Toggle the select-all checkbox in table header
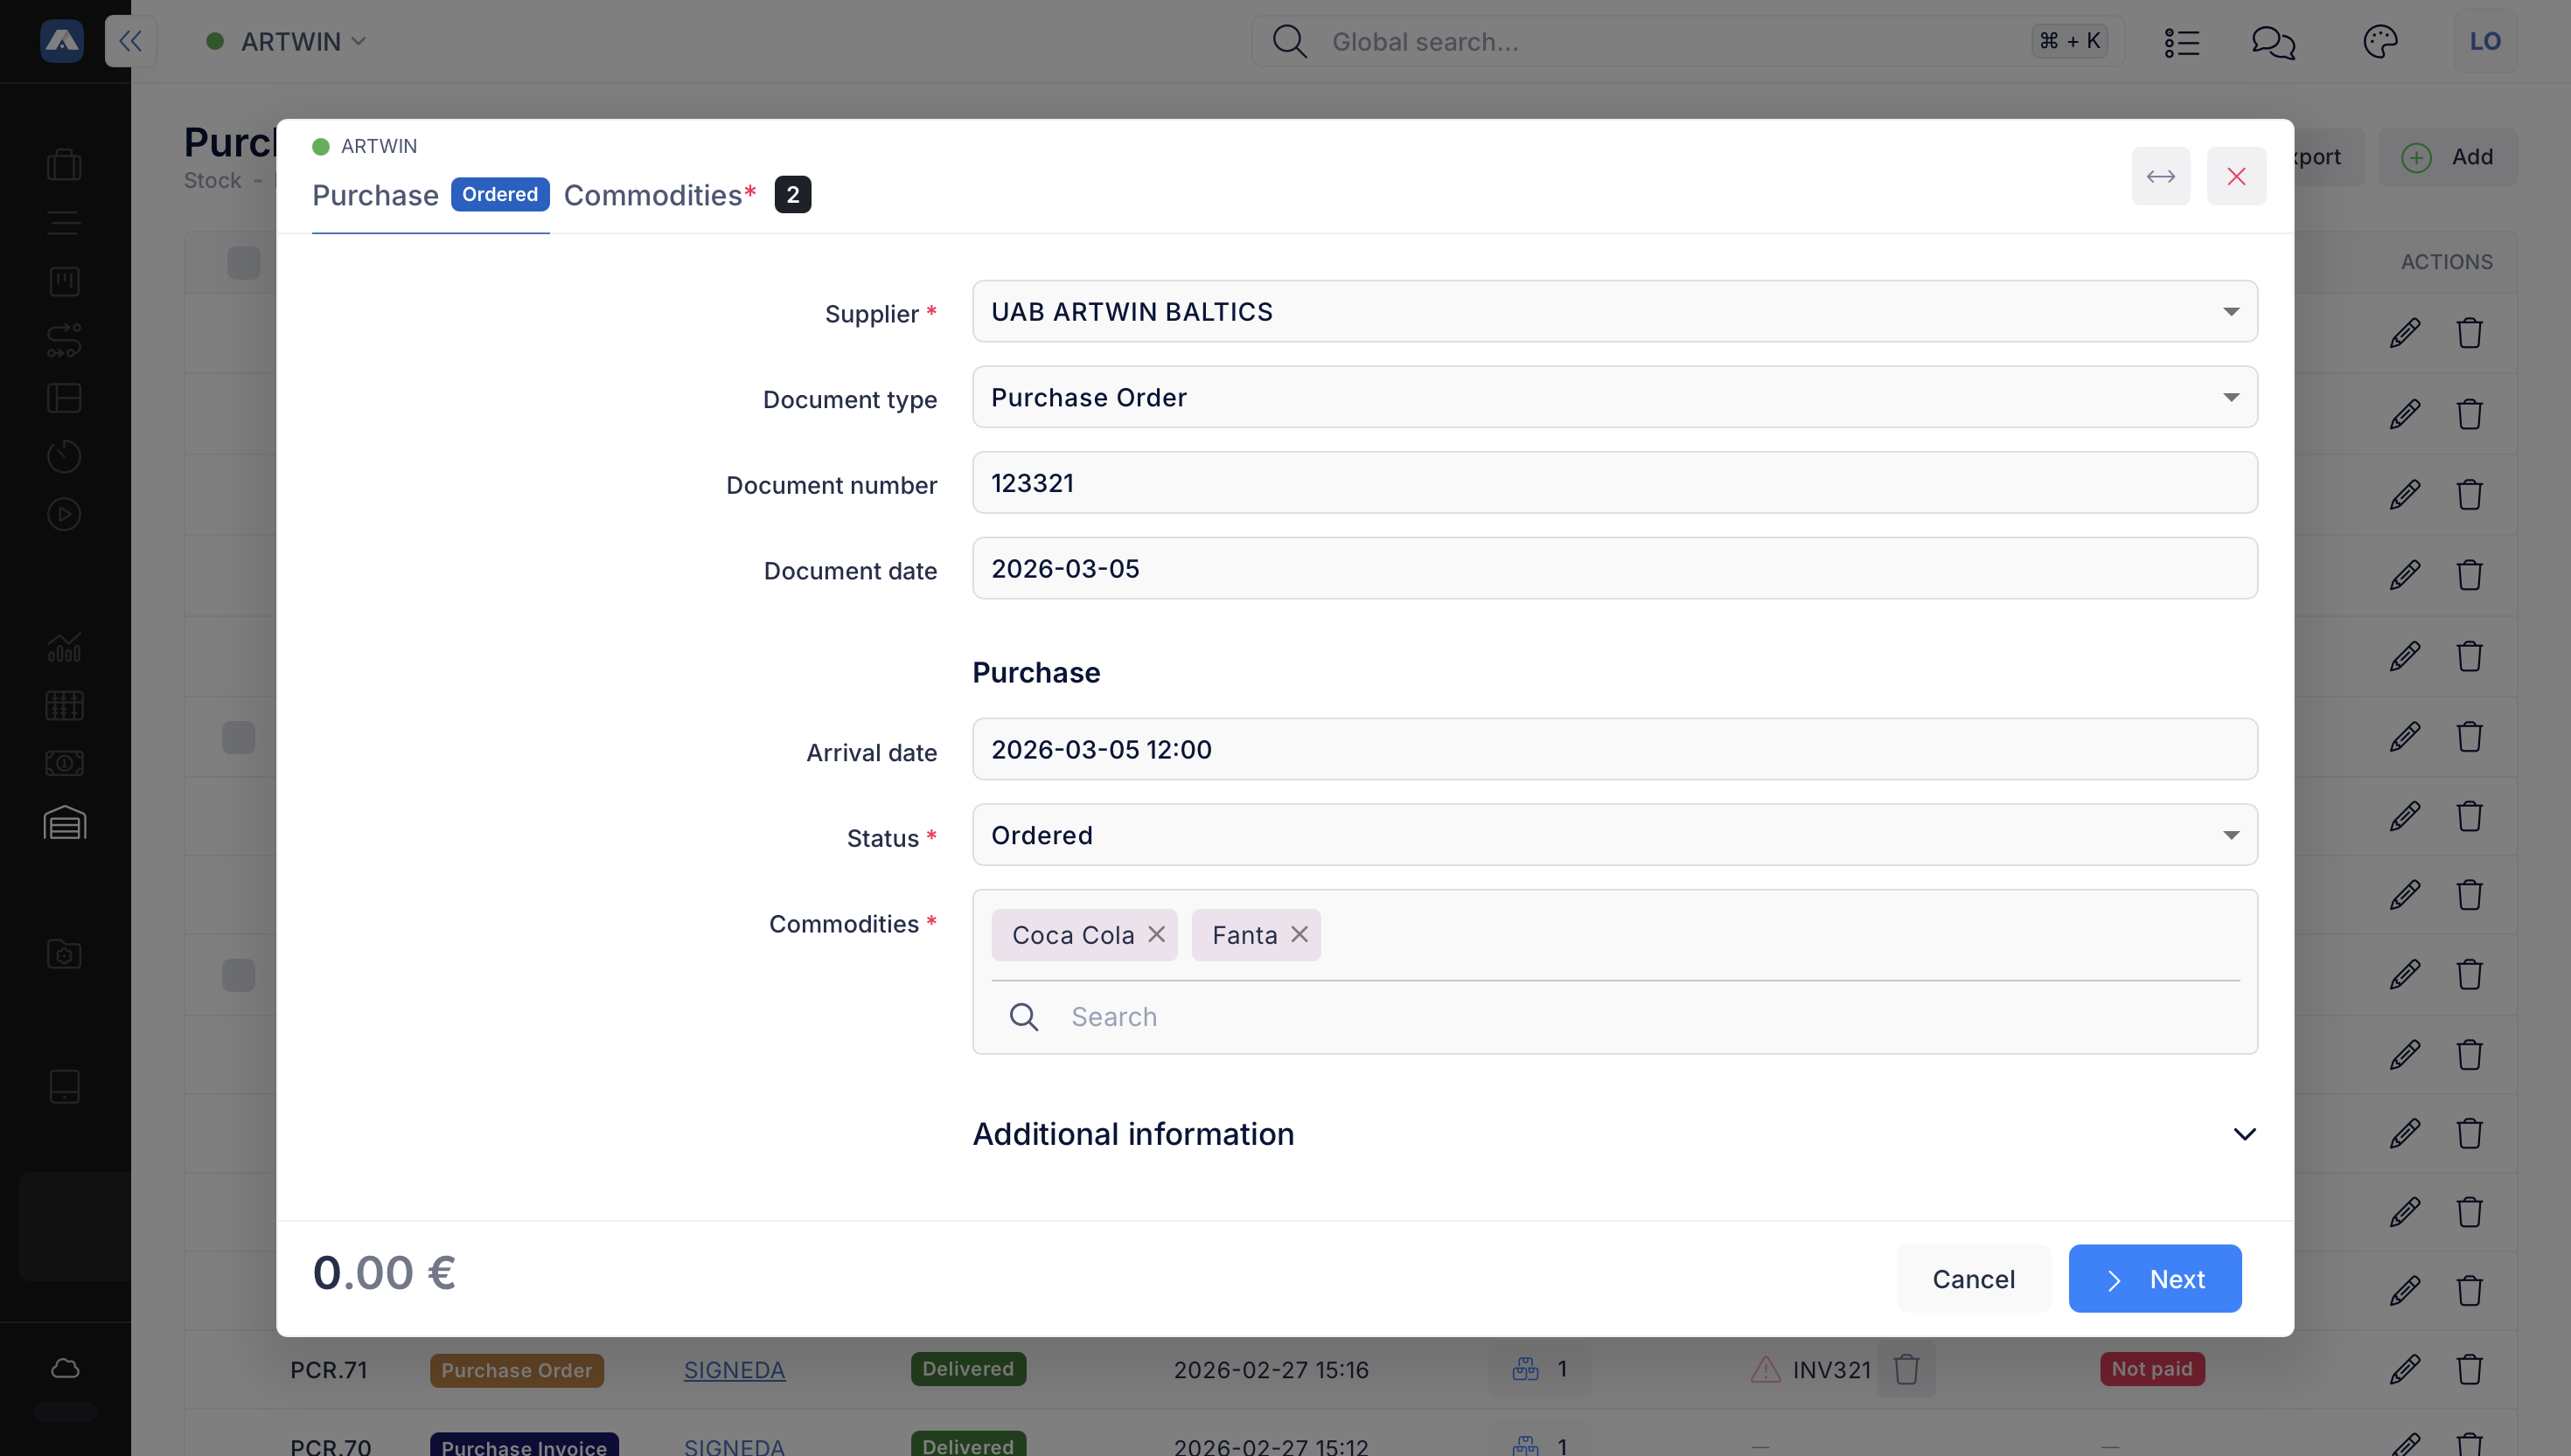 243,263
